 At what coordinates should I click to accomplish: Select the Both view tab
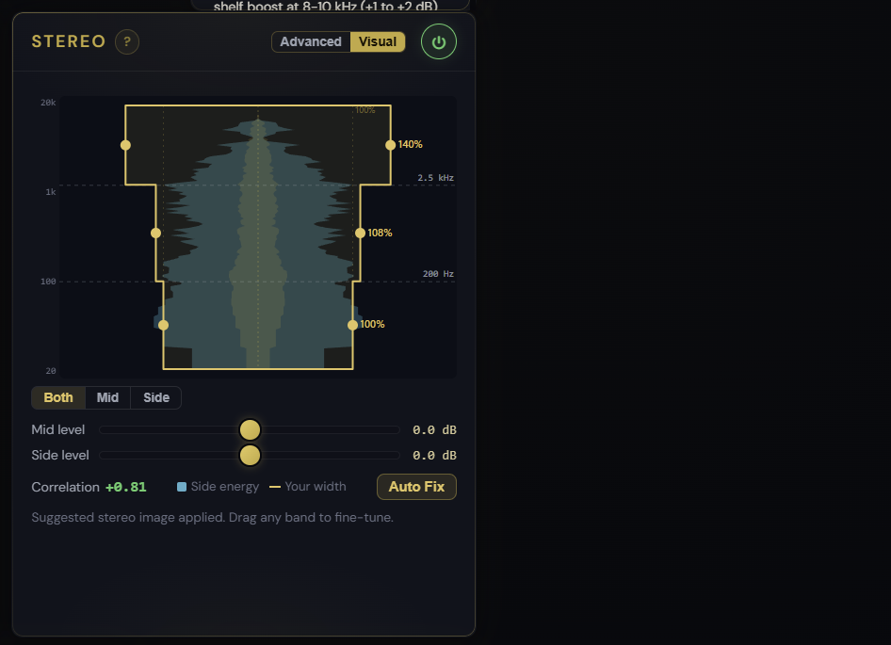click(58, 397)
